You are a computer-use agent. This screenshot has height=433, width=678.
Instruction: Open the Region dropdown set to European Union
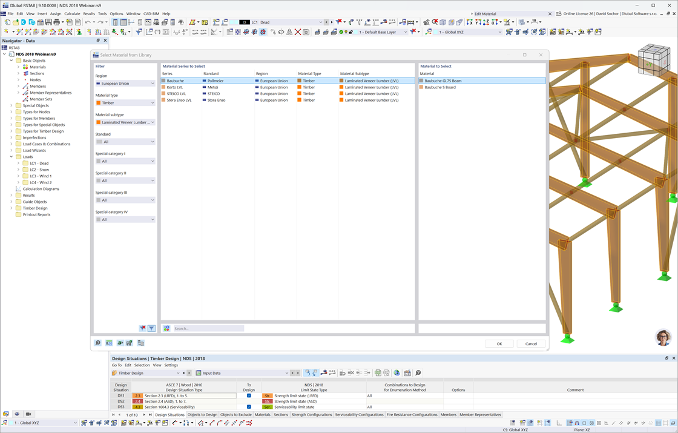[x=125, y=84]
